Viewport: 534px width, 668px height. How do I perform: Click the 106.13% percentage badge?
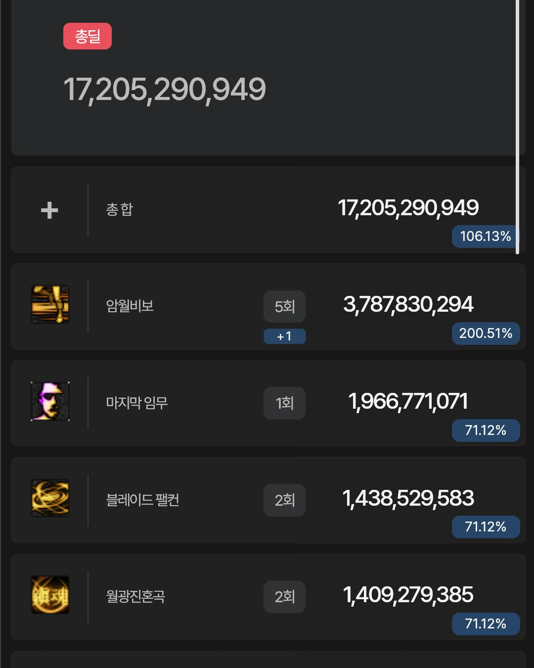click(x=486, y=237)
